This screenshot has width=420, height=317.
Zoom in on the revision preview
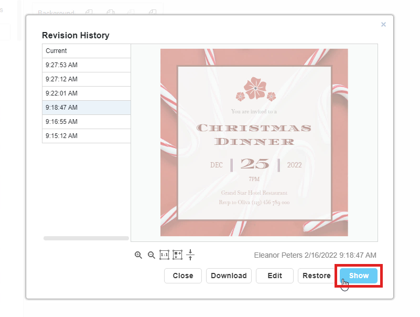(x=138, y=255)
